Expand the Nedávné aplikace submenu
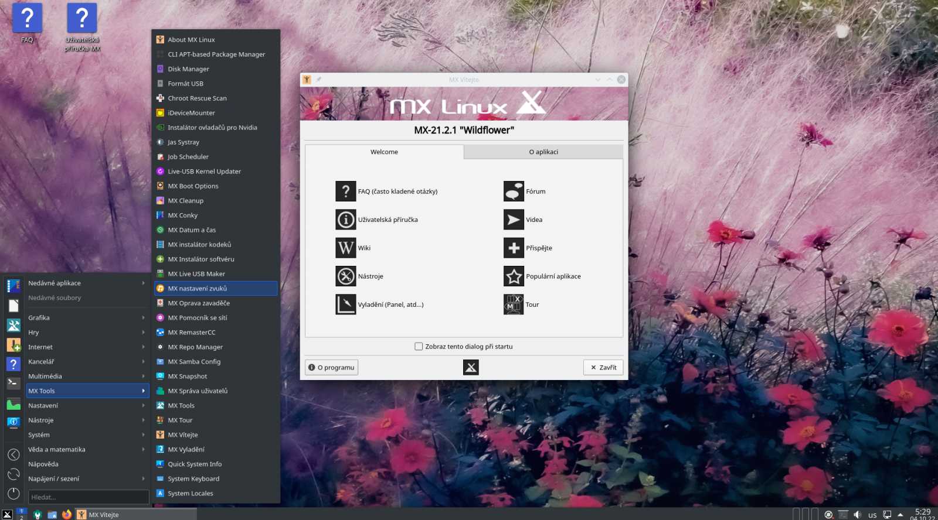 [x=87, y=283]
